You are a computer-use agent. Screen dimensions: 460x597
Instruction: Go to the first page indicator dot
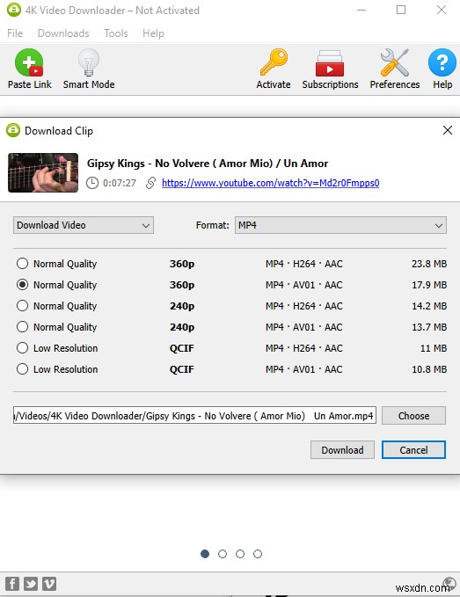coord(205,554)
